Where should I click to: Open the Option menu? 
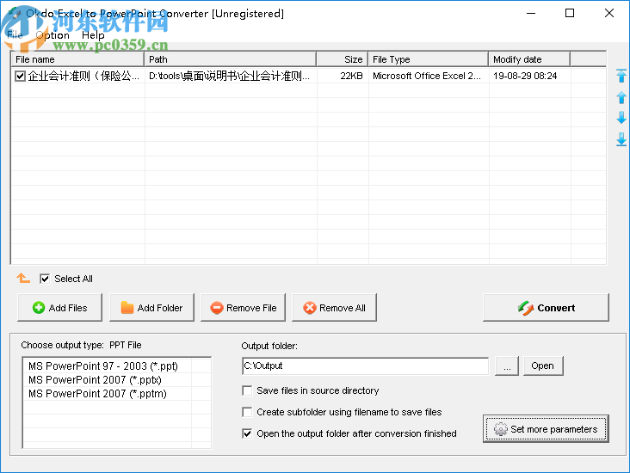click(x=52, y=35)
